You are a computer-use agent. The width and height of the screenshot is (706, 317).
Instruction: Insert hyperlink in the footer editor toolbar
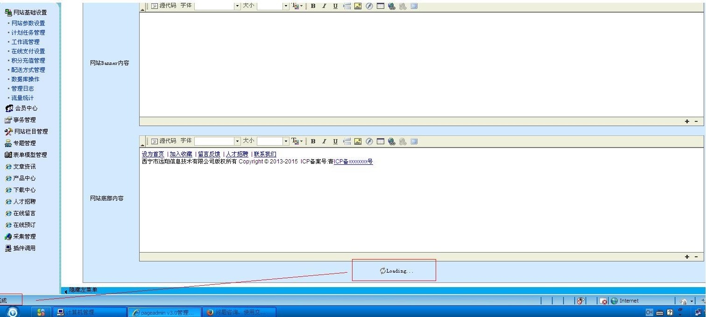click(392, 141)
